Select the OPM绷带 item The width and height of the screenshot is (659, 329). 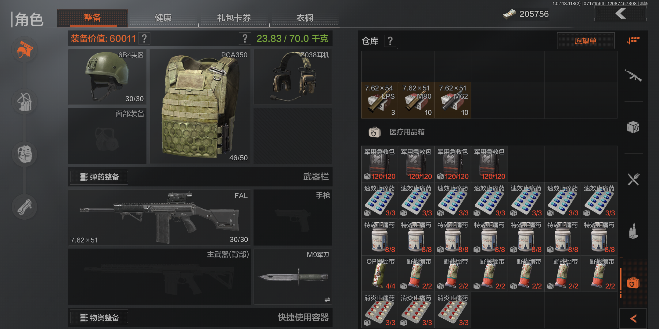point(380,274)
